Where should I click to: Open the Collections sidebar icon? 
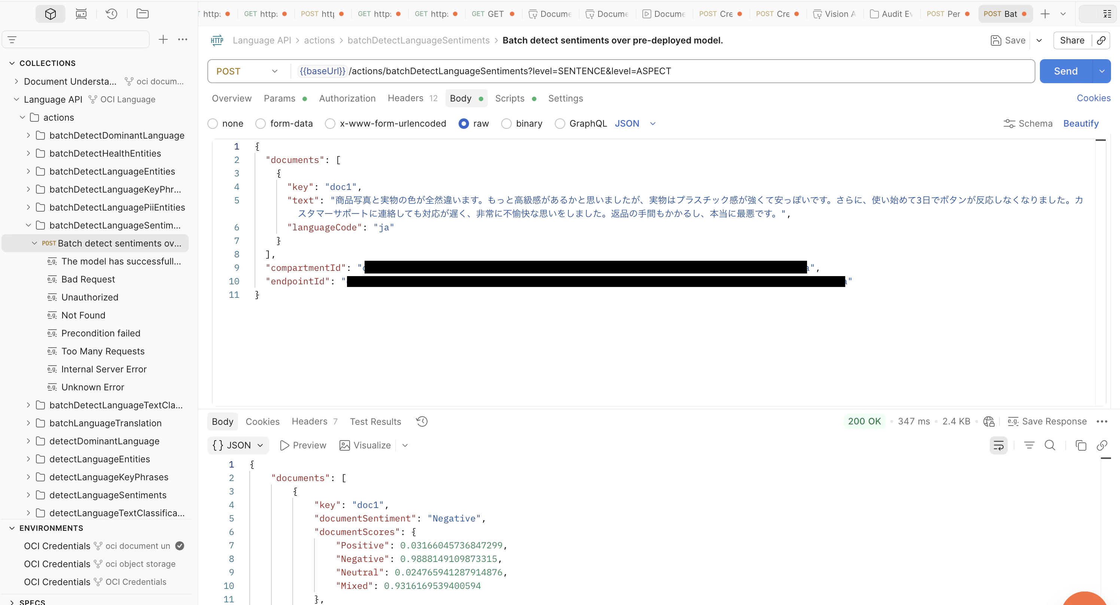click(x=51, y=14)
